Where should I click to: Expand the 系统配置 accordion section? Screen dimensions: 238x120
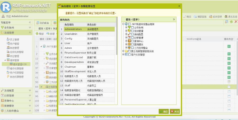16,91
